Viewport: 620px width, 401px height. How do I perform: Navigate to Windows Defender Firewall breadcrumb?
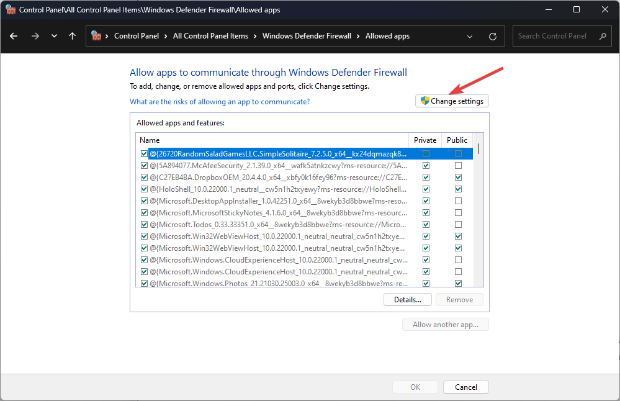(x=307, y=36)
